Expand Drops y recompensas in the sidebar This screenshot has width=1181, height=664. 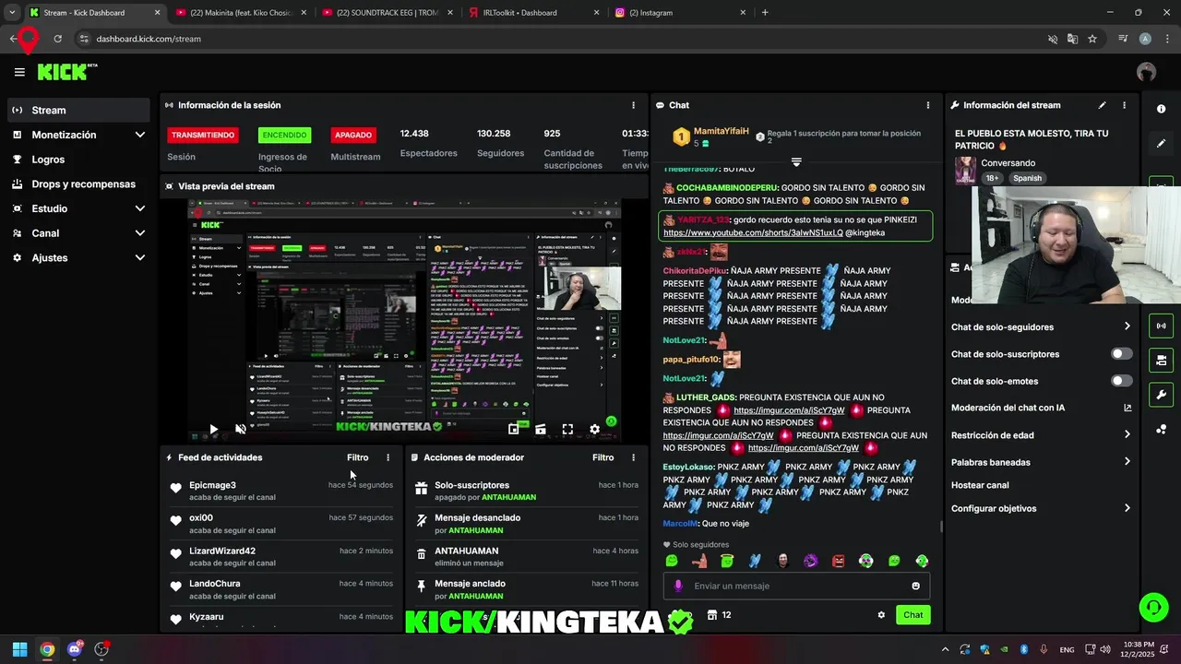(78, 184)
